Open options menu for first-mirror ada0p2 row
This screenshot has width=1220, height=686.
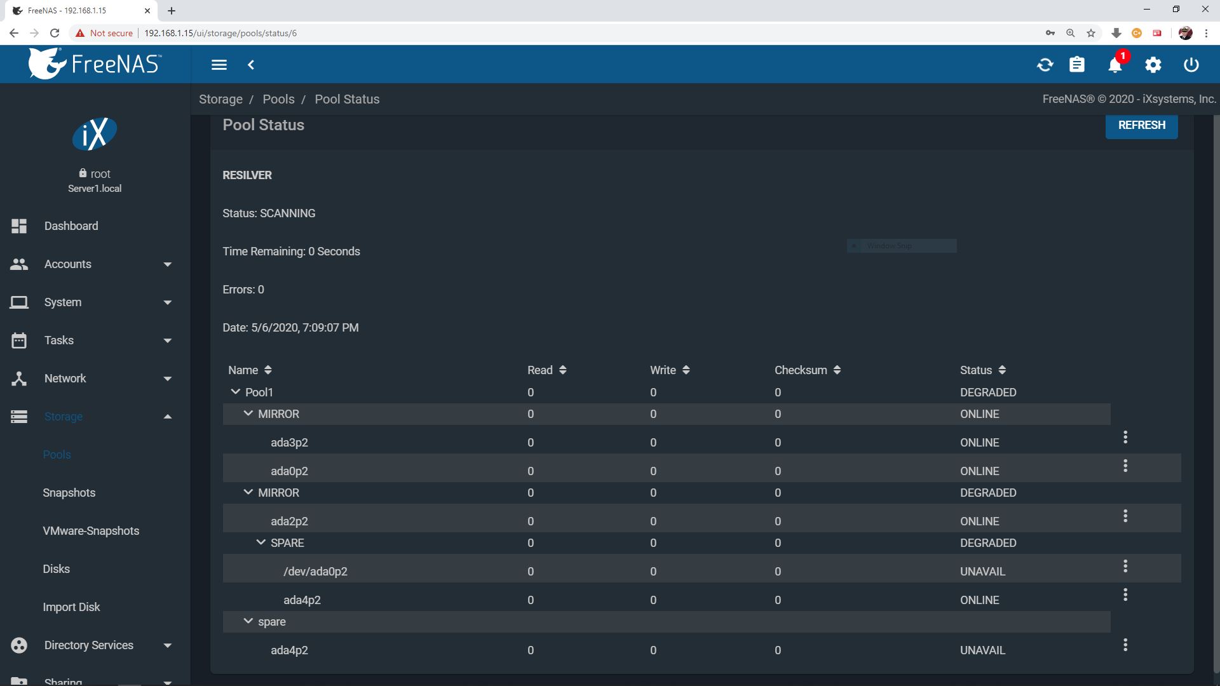pyautogui.click(x=1125, y=466)
